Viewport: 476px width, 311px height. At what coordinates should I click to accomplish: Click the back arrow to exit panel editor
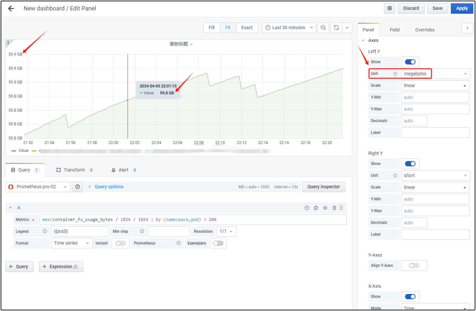pyautogui.click(x=11, y=9)
